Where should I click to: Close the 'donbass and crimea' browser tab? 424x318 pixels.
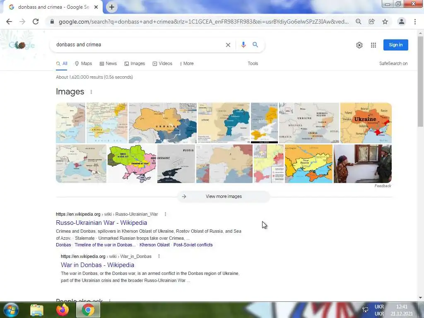pyautogui.click(x=96, y=7)
